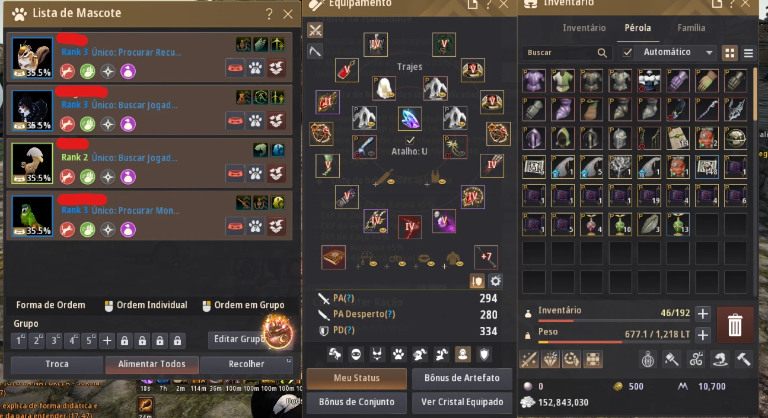The width and height of the screenshot is (768, 418).
Task: Toggle the Atalho: U checkbox
Action: 409,140
